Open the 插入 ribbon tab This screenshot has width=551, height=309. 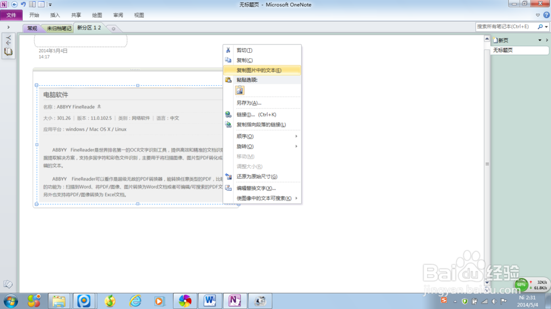[55, 15]
